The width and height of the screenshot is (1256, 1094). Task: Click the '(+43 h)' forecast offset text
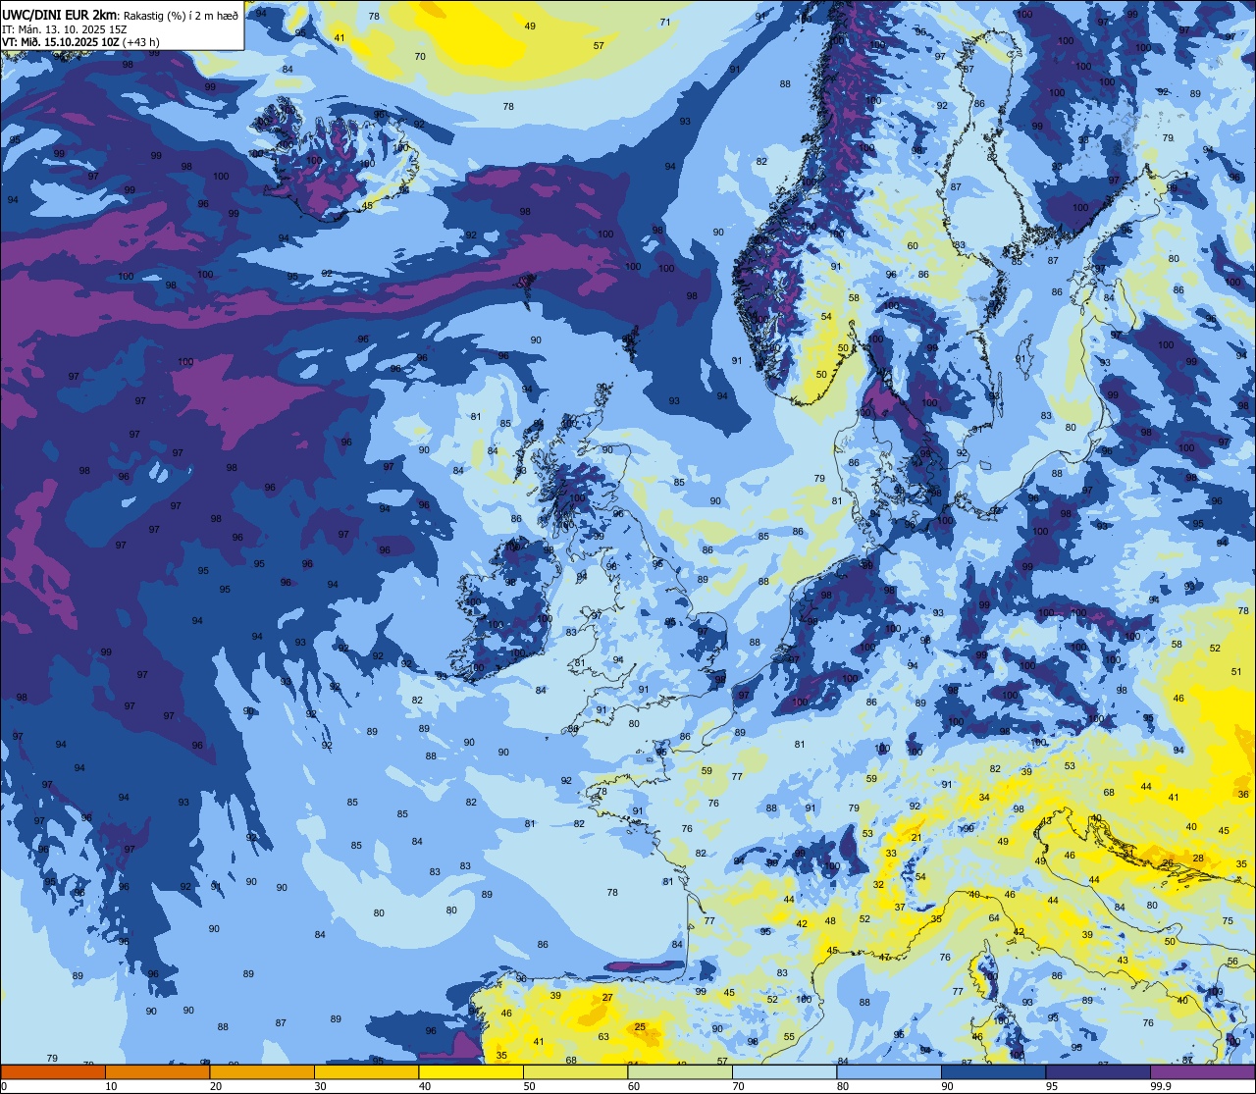141,42
